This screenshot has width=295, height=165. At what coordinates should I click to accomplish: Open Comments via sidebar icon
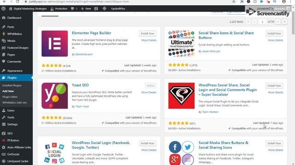coord(4,61)
